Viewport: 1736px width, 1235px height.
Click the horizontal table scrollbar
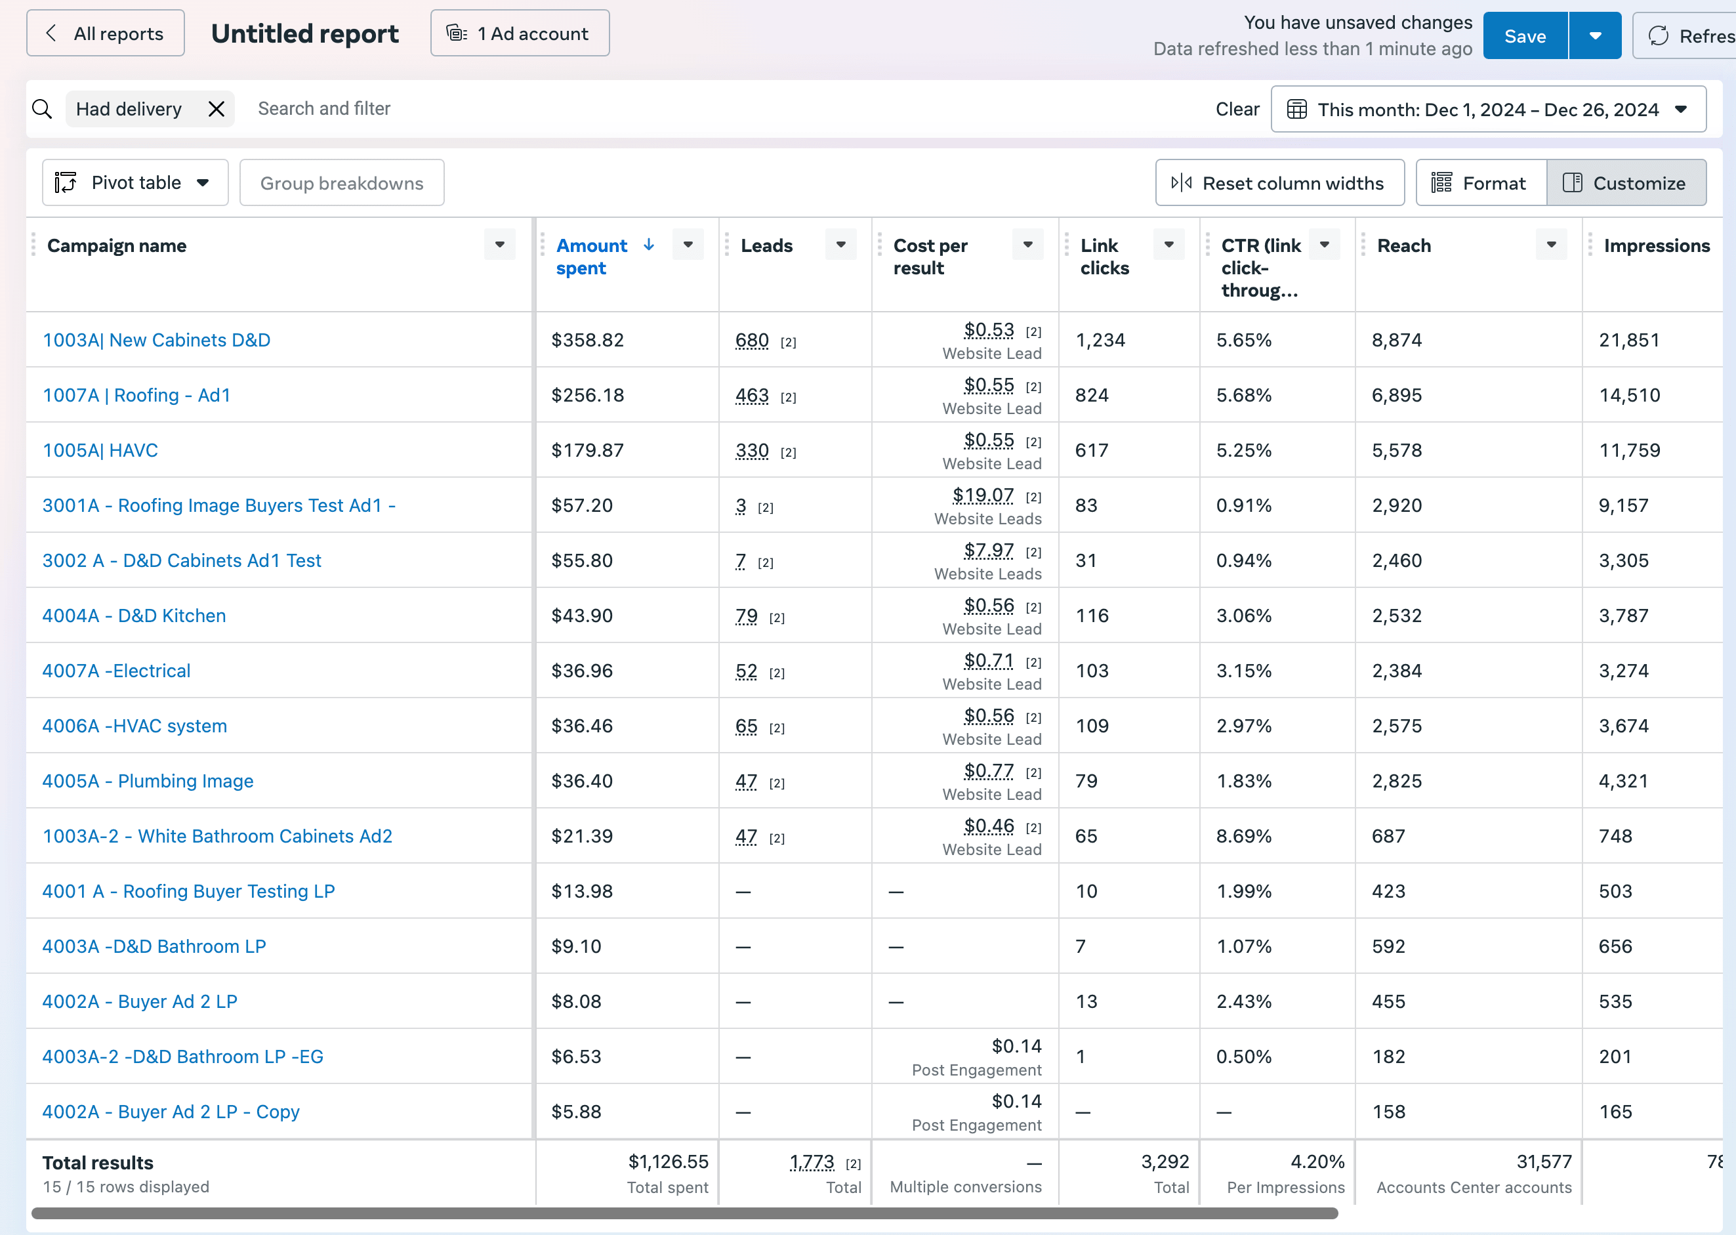(684, 1213)
